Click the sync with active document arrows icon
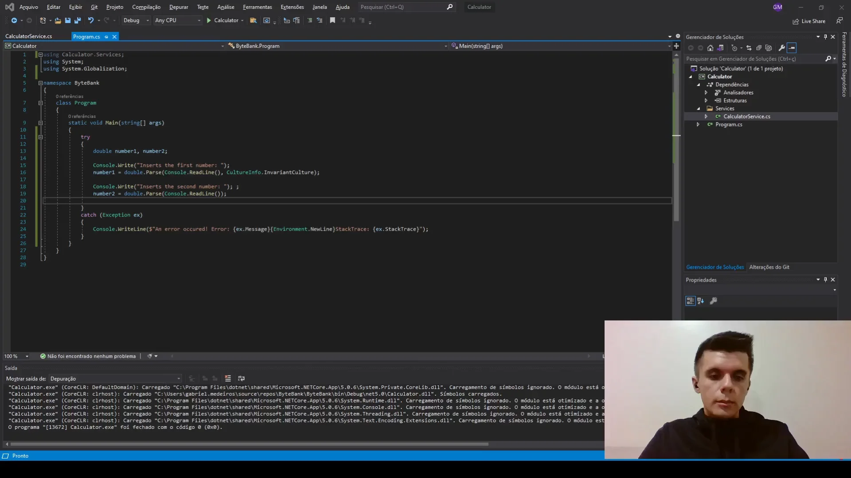851x478 pixels. tap(749, 48)
